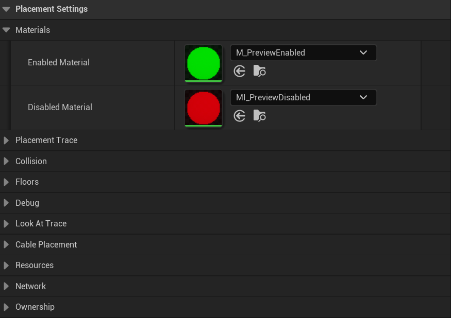
Task: Expand the Debug category
Action: [6, 203]
